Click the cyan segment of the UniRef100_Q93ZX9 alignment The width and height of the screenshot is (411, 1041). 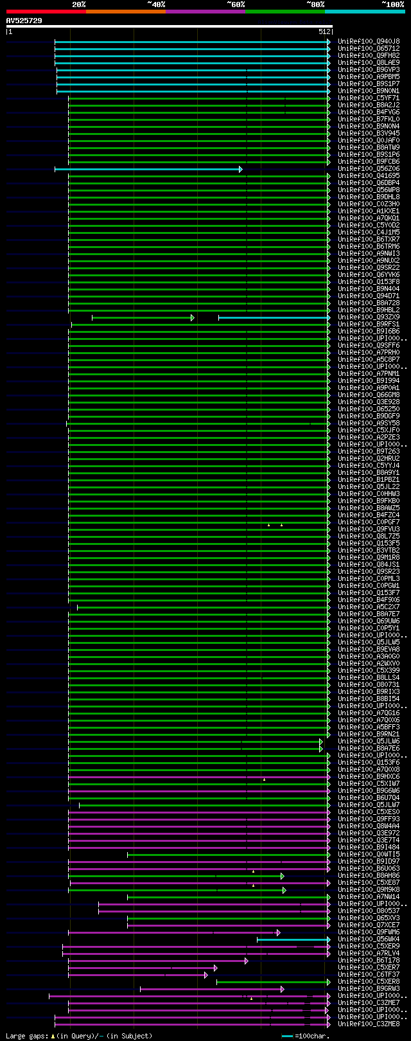[x=274, y=317]
